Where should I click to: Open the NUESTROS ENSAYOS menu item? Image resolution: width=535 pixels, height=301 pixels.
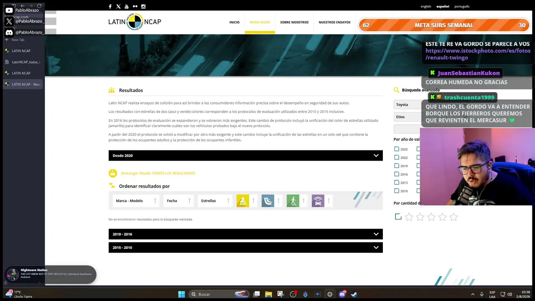tap(334, 22)
